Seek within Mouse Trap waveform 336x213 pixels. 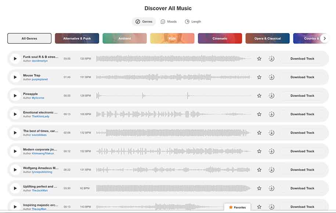[174, 77]
